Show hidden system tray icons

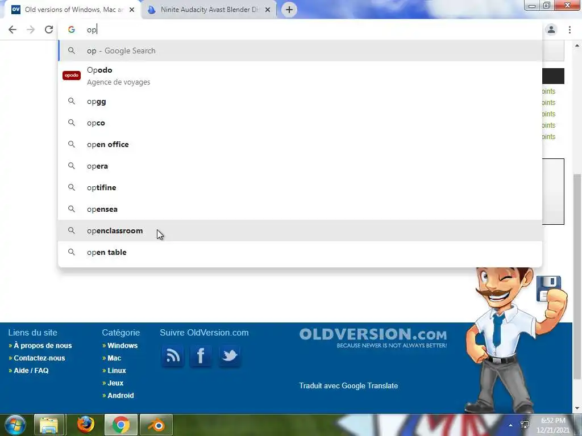point(511,425)
